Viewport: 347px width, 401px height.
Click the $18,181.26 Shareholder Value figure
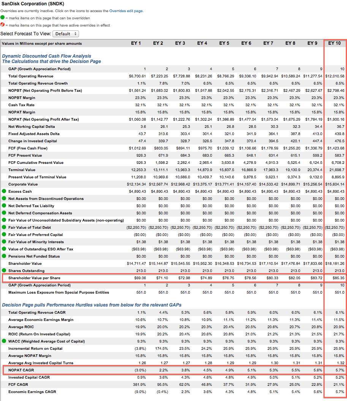335,263
